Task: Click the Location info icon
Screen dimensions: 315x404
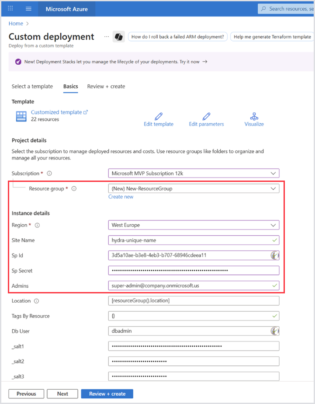Action: point(36,301)
